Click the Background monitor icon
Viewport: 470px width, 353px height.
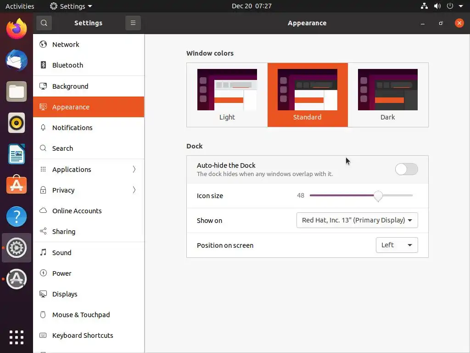[43, 86]
